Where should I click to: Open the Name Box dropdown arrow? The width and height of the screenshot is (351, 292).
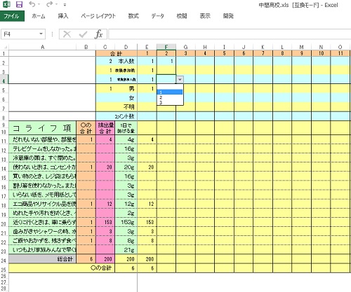coord(41,34)
